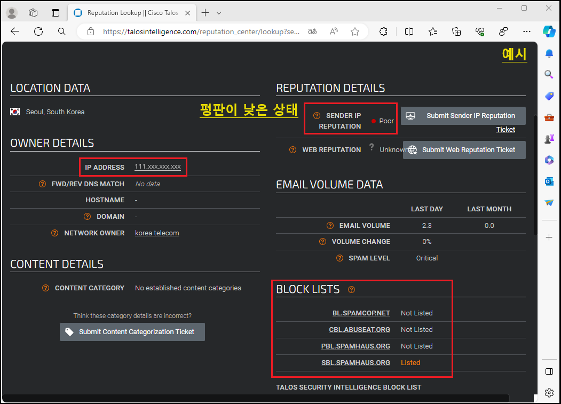
Task: Click the help icon beside NETWORK OWNER
Action: coord(55,233)
